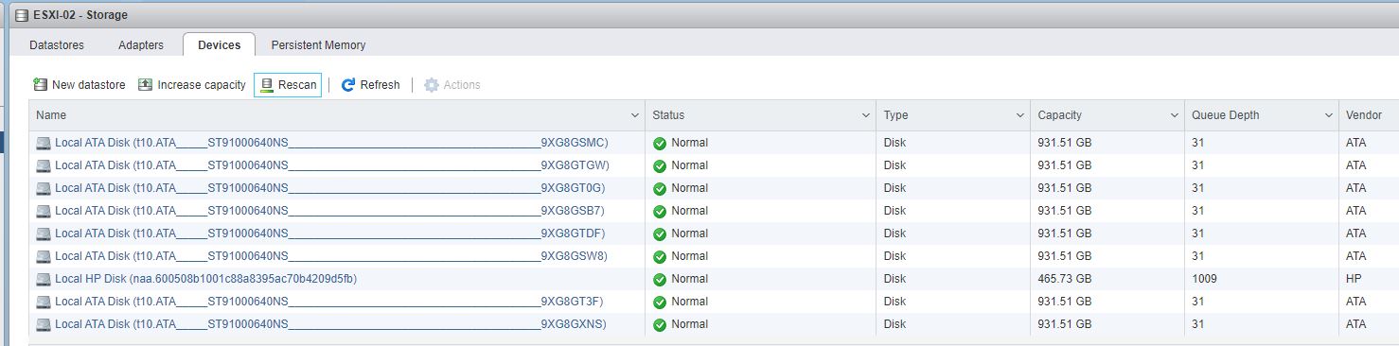Open the Status column dropdown arrow
The width and height of the screenshot is (1399, 346).
coord(866,115)
